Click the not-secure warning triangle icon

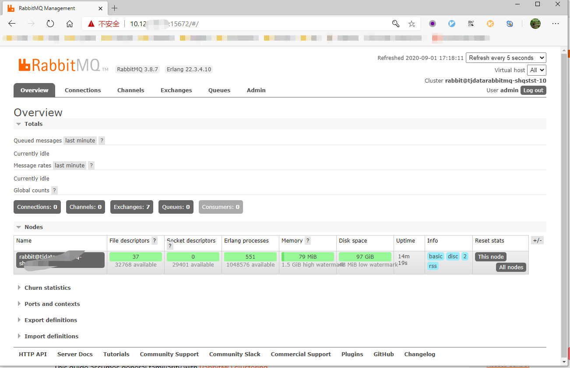pyautogui.click(x=91, y=24)
